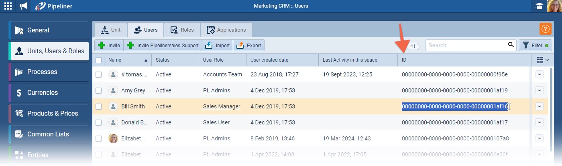This screenshot has width=562, height=166.
Task: Click the ID ending in 01af17
Action: pos(455,122)
